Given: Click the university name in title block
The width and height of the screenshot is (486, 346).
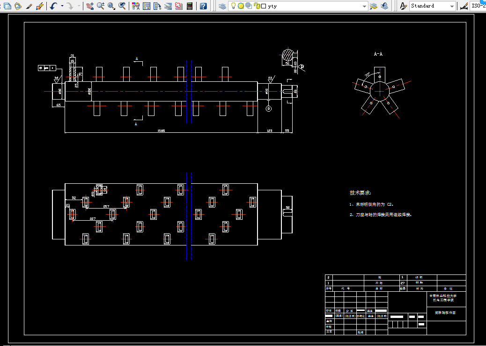Looking at the screenshot, I should [x=442, y=296].
